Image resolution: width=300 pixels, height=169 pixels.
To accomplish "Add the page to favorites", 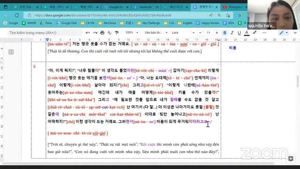I will click(228, 15).
